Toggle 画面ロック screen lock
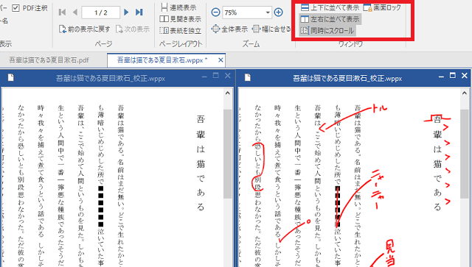472x267 pixels. (x=382, y=7)
